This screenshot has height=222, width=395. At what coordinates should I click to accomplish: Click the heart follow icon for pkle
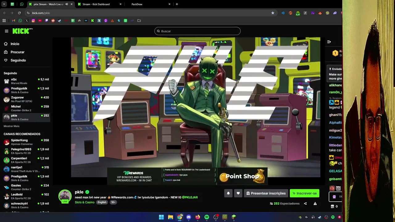238,193
